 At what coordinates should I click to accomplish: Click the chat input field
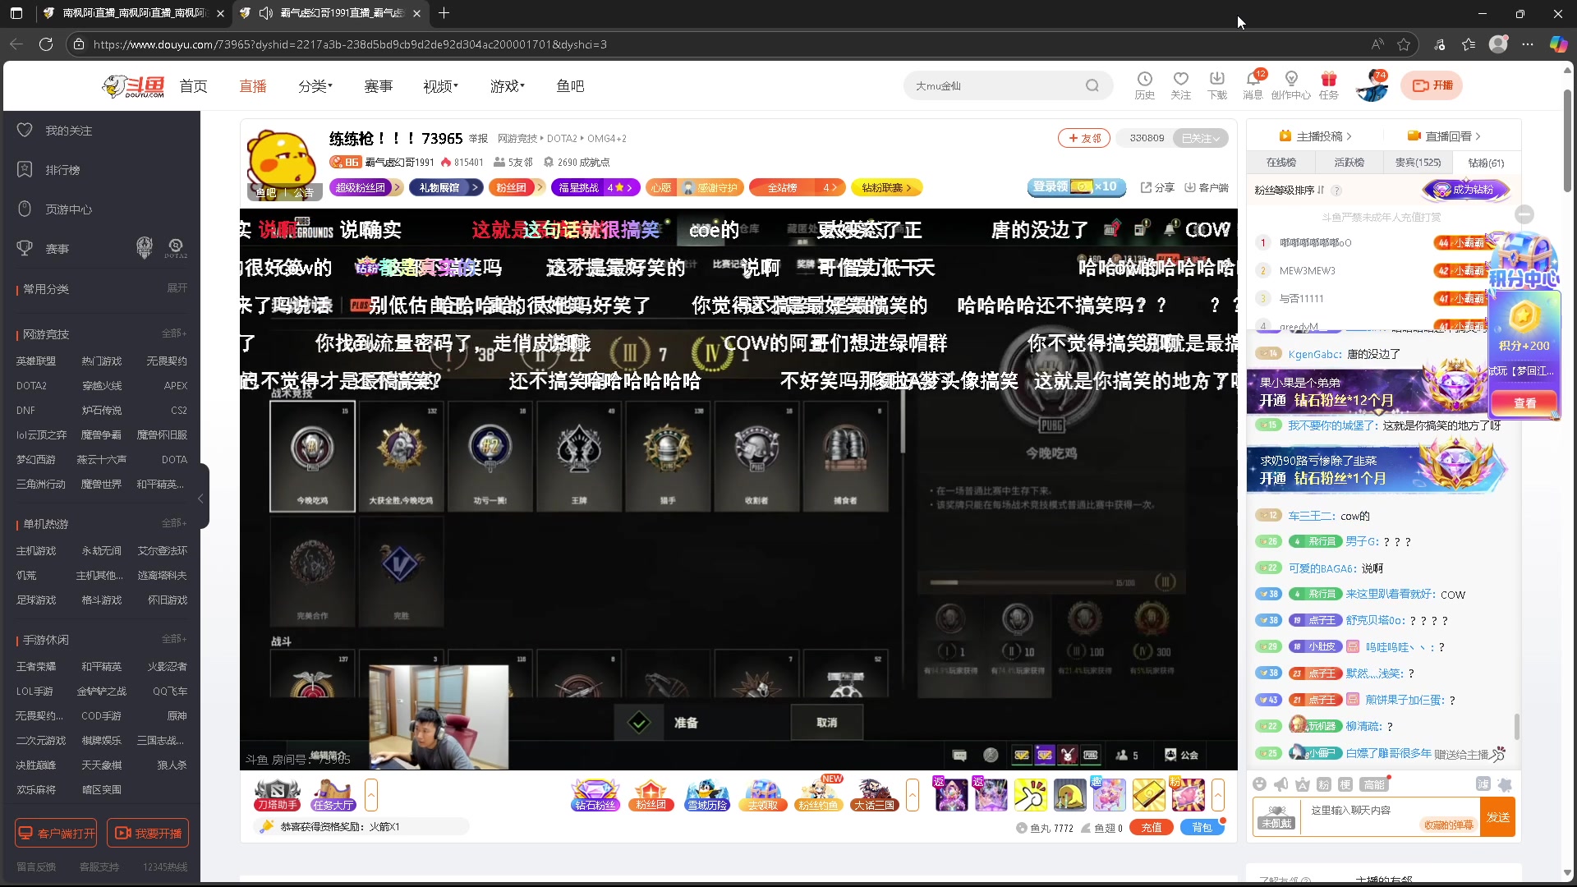click(x=1391, y=816)
